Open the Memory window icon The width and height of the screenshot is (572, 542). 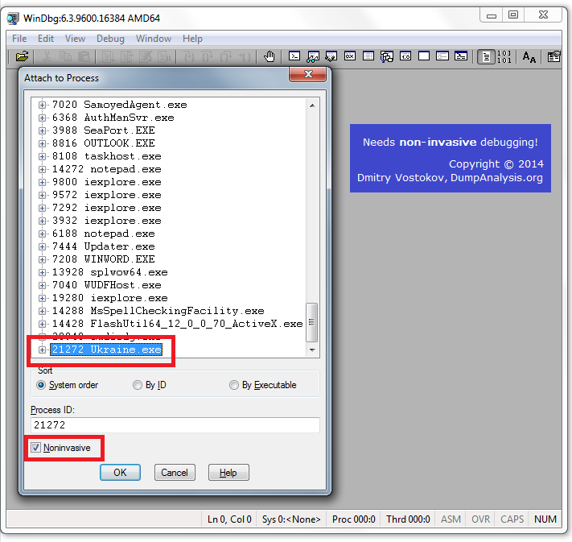(368, 56)
